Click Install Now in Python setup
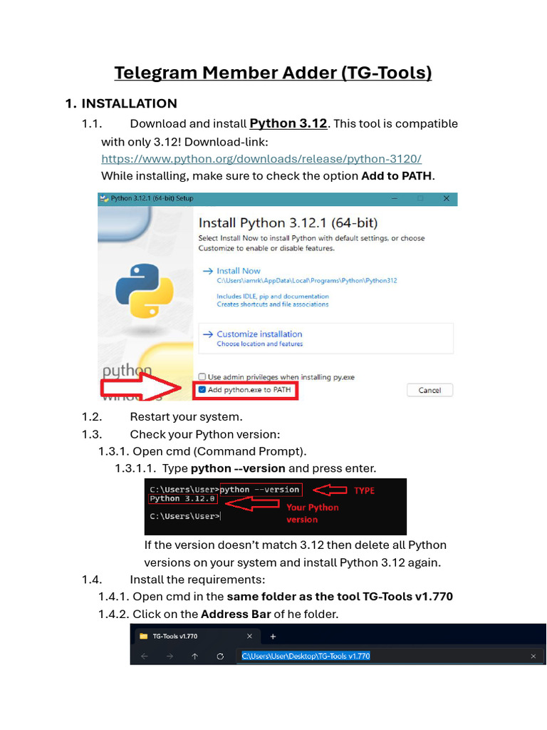547x730 pixels. [x=238, y=270]
